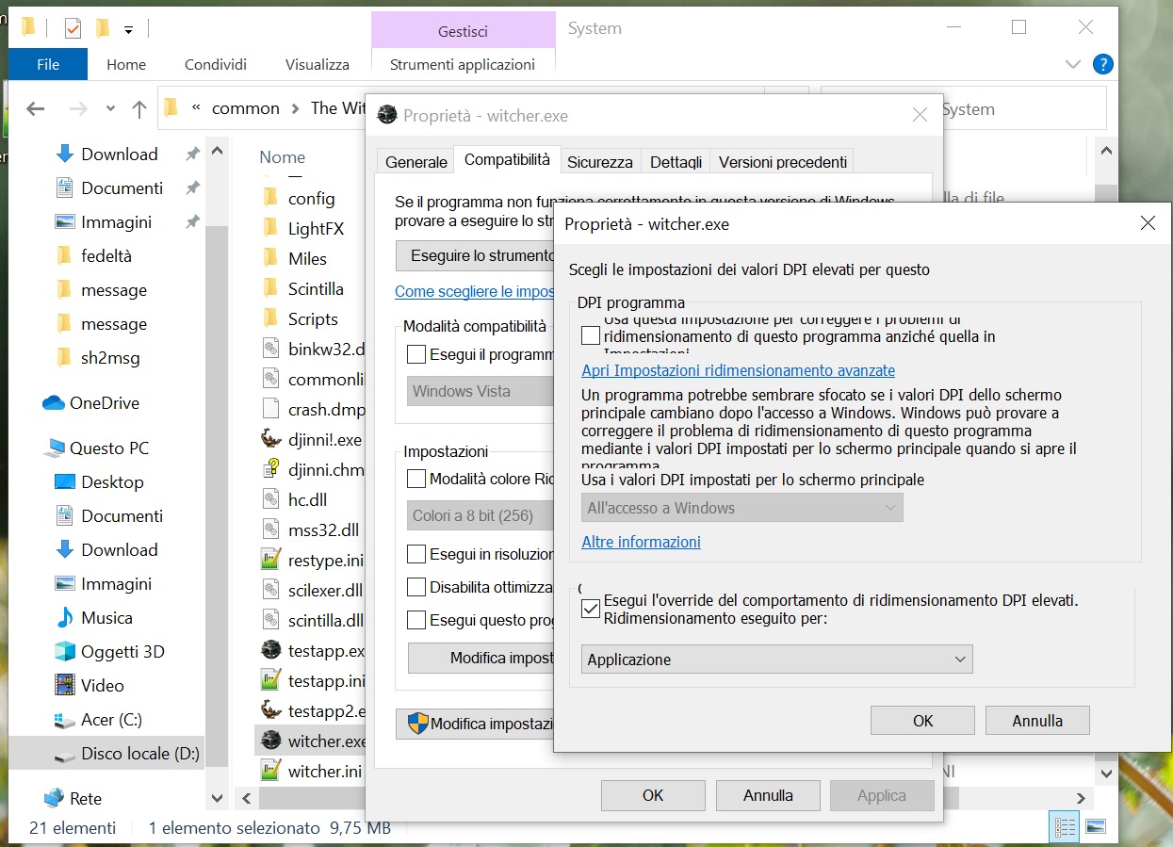Toggle the DPI programma fix scaling checkbox
Image resolution: width=1173 pixels, height=847 pixels.
(591, 335)
